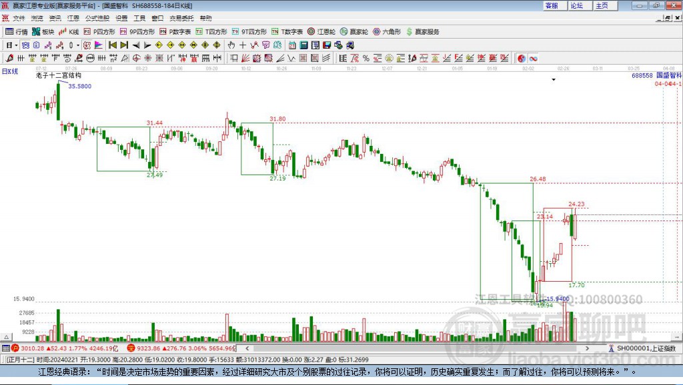Expand the candlestick style dropdown arrow
This screenshot has width=683, height=385.
pos(78,45)
